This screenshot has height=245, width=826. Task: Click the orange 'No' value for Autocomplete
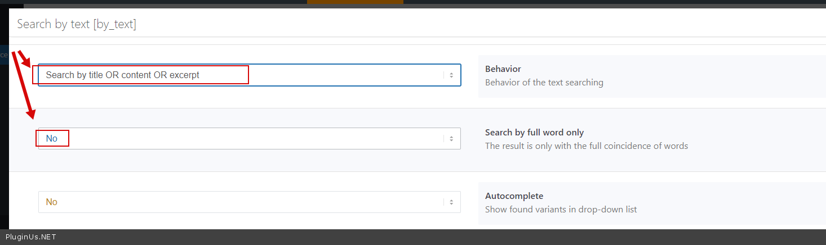coord(52,202)
